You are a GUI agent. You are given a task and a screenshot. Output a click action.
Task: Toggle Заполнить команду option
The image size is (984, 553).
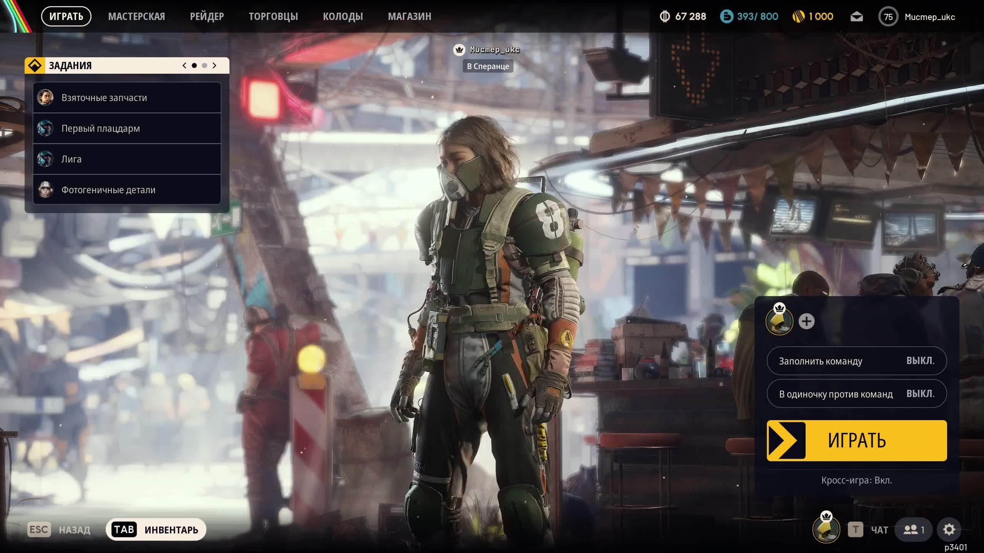856,361
